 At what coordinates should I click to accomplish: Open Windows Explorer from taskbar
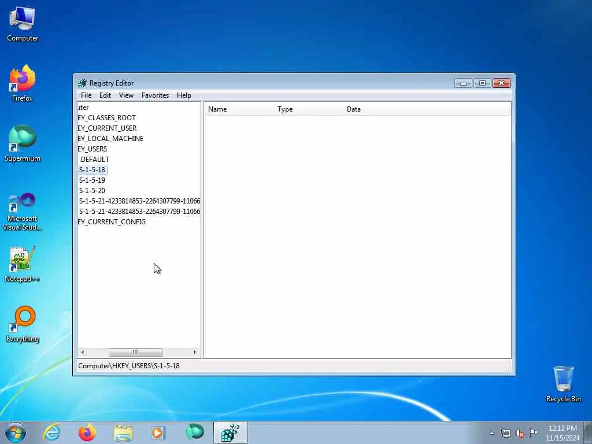pyautogui.click(x=123, y=432)
